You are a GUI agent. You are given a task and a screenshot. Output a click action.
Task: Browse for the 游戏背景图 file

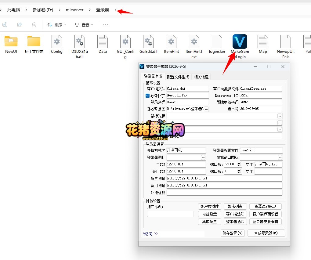tap(206, 109)
